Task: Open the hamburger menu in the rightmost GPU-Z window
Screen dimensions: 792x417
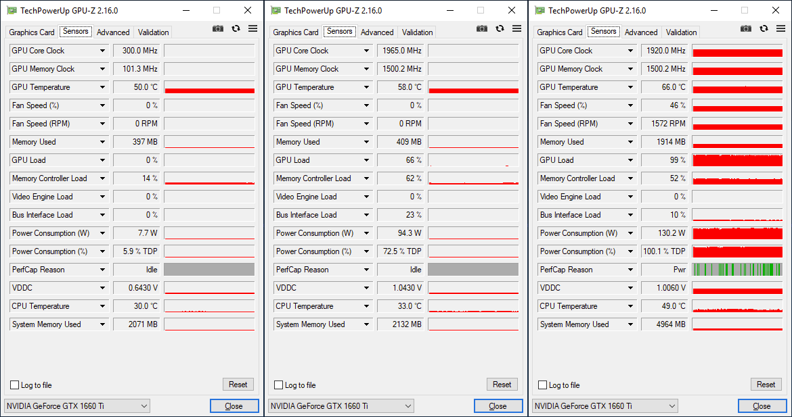Action: tap(780, 28)
